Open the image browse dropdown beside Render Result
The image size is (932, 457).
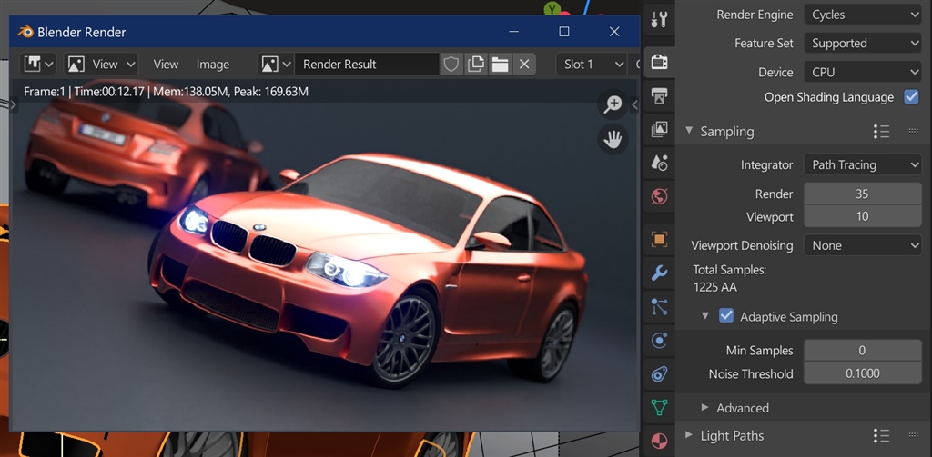(x=277, y=65)
